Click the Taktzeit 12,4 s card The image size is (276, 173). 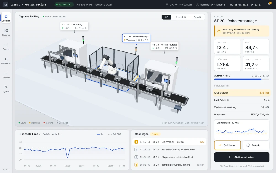pos(227,47)
